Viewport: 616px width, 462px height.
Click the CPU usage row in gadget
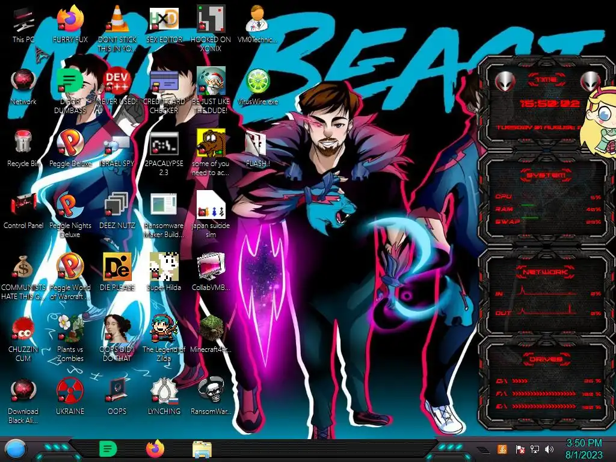pyautogui.click(x=548, y=197)
